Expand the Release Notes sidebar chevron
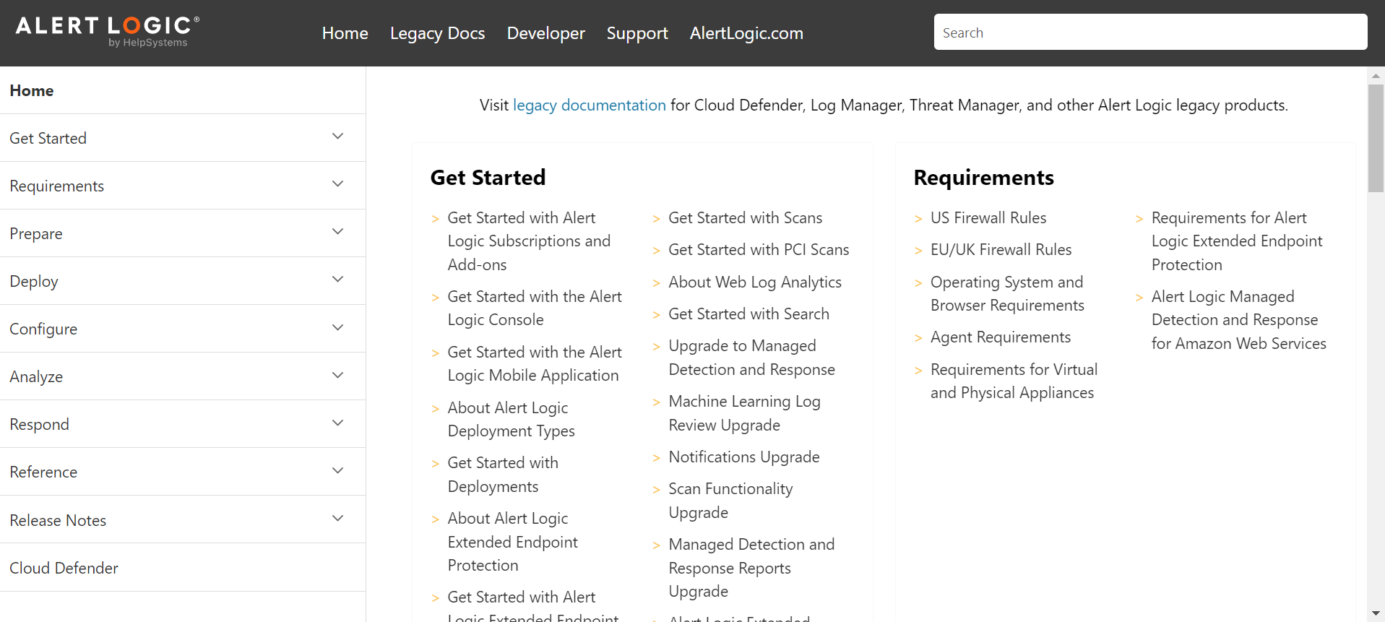 [x=337, y=518]
